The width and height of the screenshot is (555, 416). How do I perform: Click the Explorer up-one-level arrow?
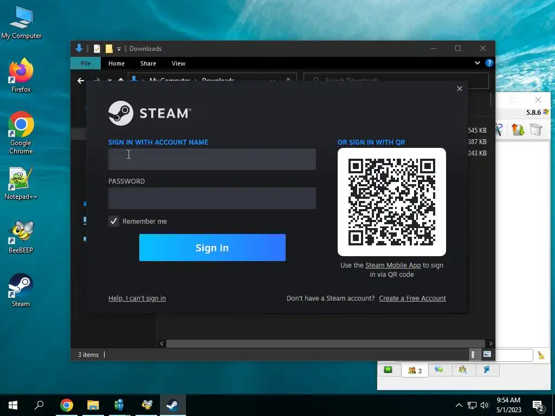(121, 80)
